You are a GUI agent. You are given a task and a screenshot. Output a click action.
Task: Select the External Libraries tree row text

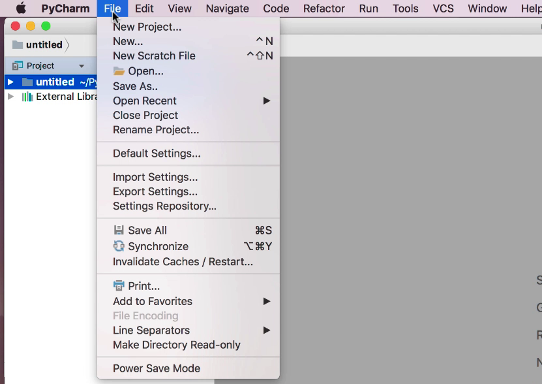[x=67, y=97]
